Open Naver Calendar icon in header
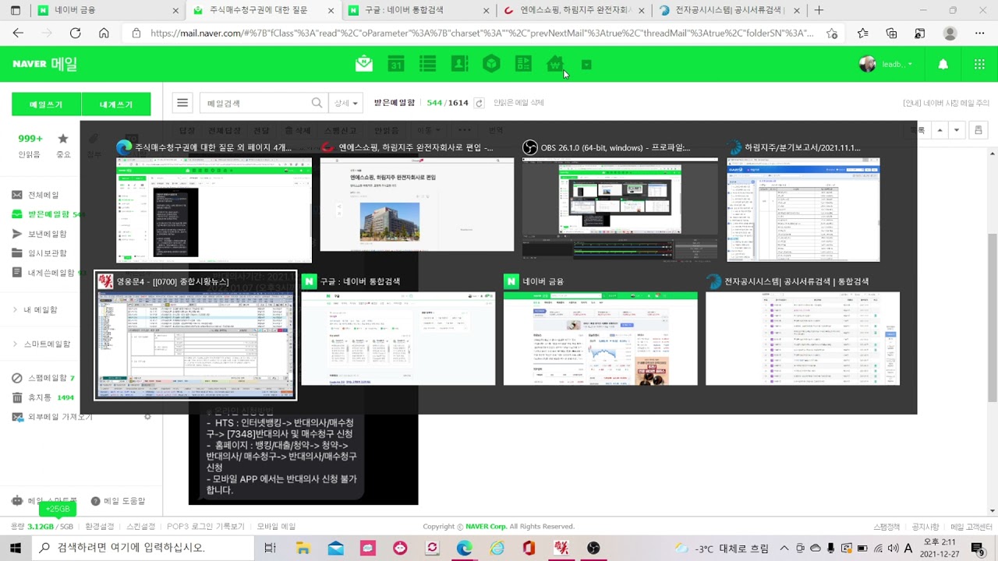The height and width of the screenshot is (561, 998). tap(396, 64)
